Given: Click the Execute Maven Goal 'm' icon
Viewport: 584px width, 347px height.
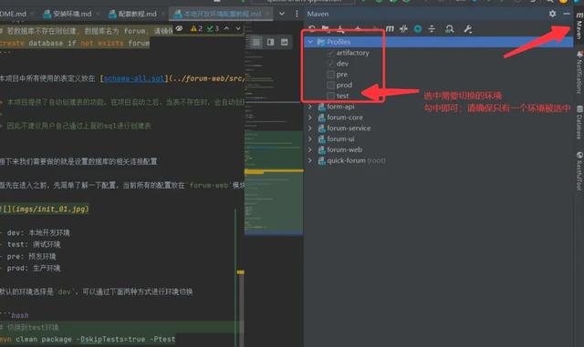Looking at the screenshot, I should point(390,28).
